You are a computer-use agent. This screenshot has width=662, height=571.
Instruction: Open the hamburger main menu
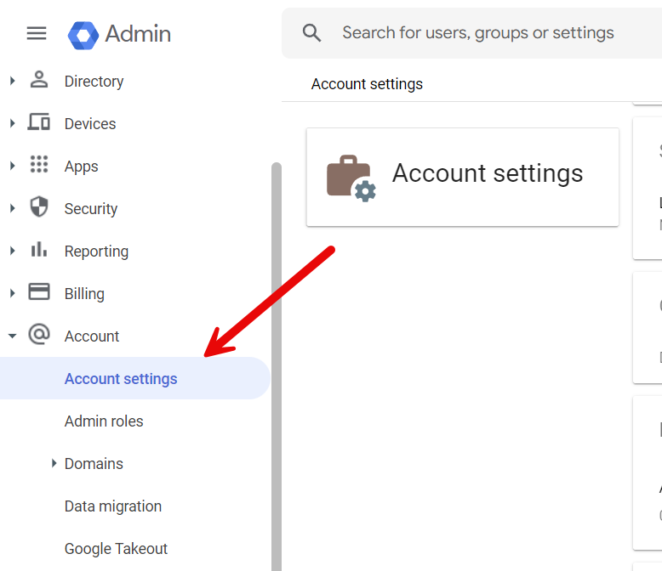37,33
